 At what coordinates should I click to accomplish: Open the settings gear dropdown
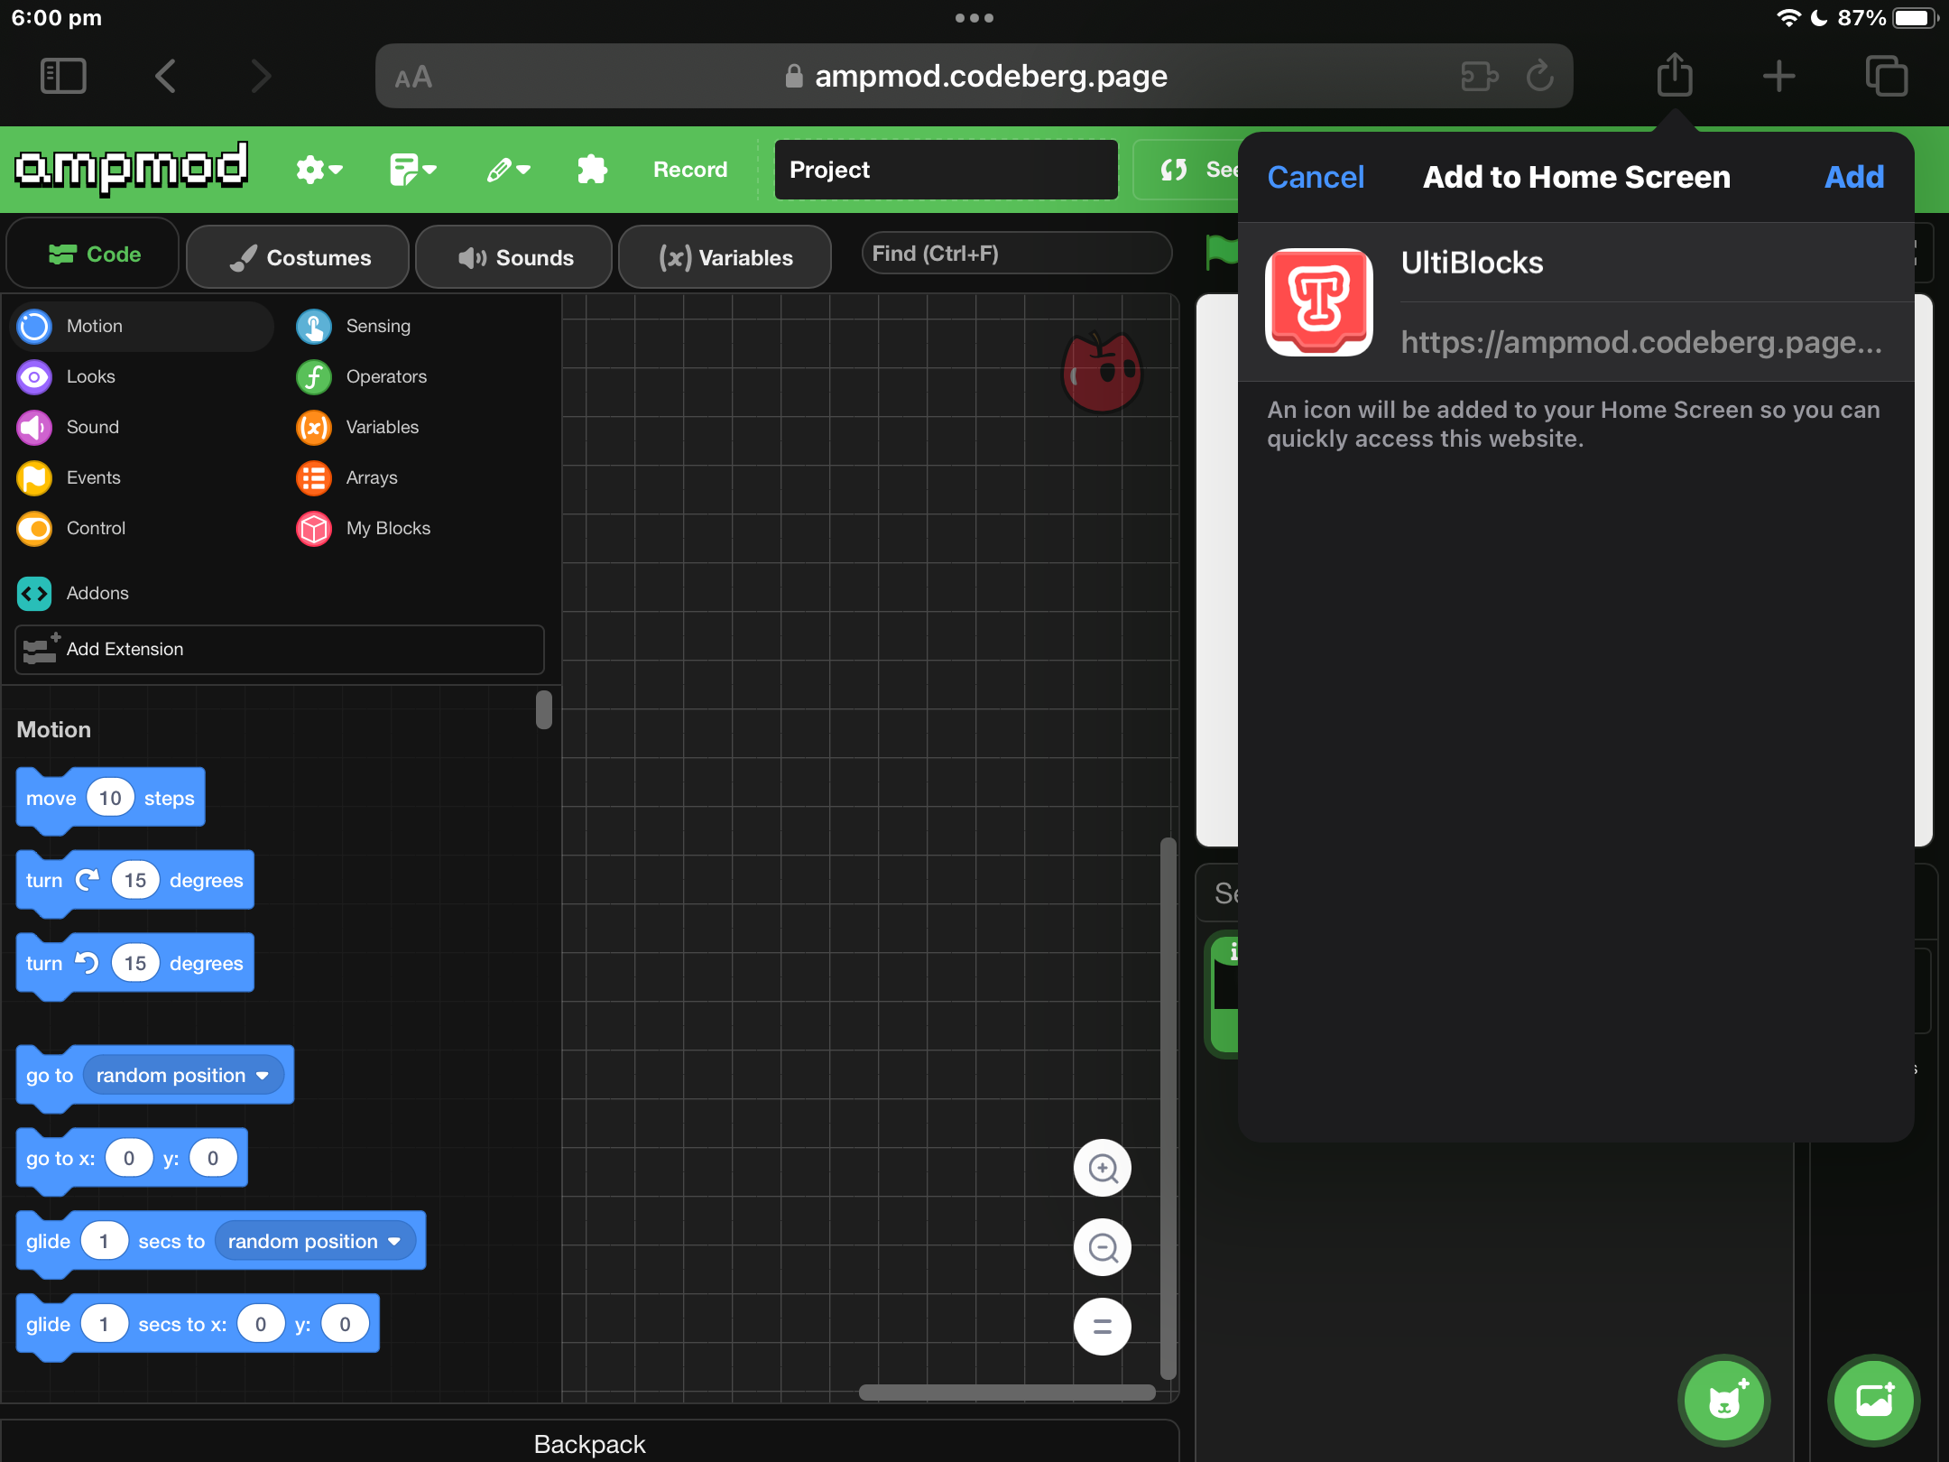tap(319, 170)
